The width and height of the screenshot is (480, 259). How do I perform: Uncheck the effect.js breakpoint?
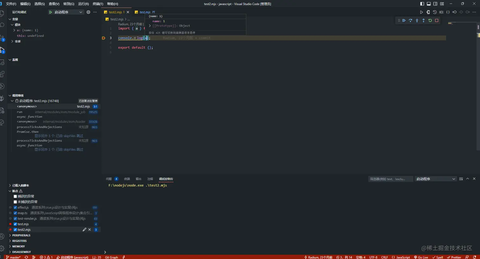(15, 207)
